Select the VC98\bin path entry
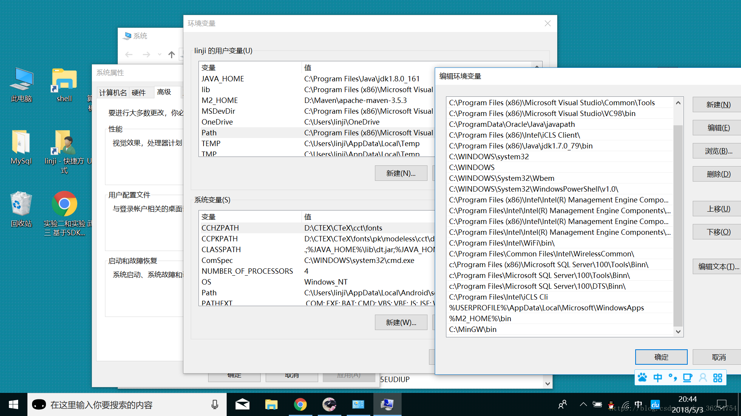 (560, 113)
